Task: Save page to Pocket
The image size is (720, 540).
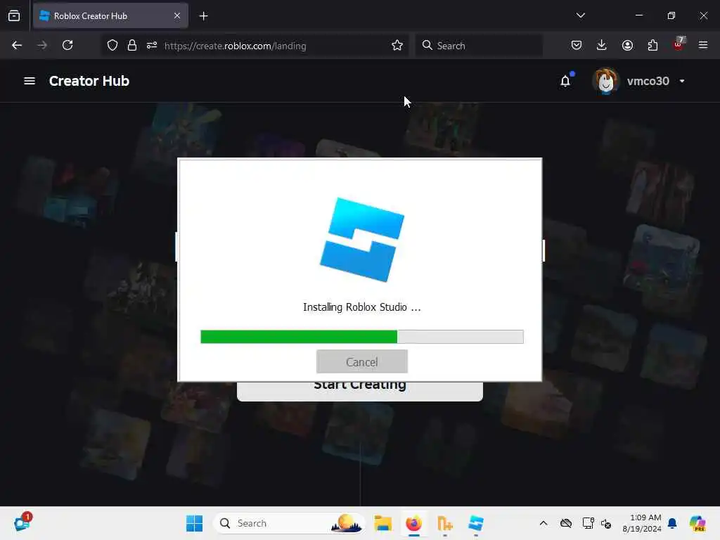Action: click(x=577, y=46)
